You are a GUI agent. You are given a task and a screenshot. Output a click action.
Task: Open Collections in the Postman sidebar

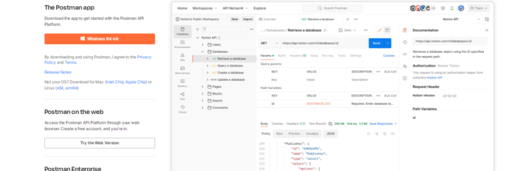[183, 32]
